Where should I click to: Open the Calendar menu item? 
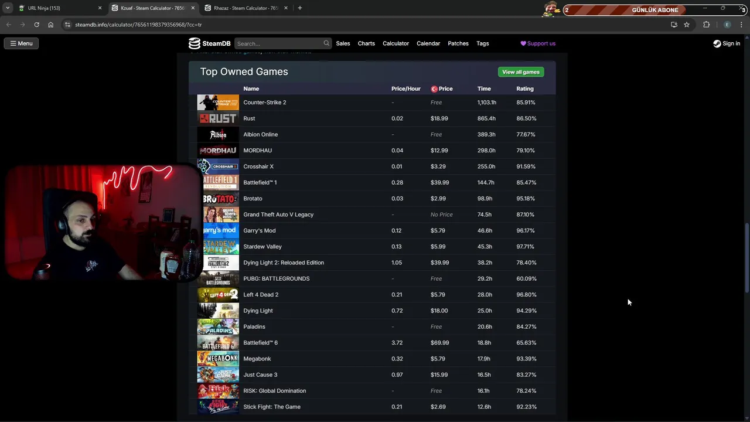click(428, 43)
